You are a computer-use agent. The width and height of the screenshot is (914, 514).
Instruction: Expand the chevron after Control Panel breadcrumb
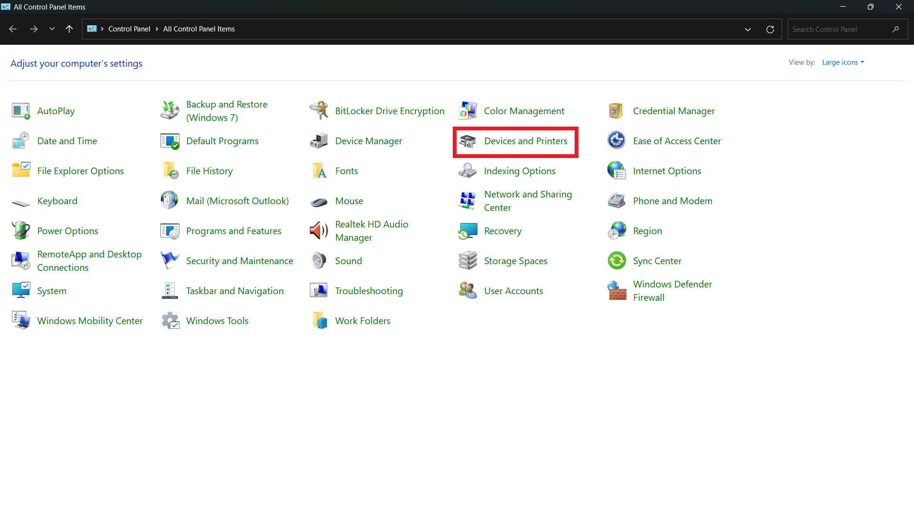(x=157, y=29)
